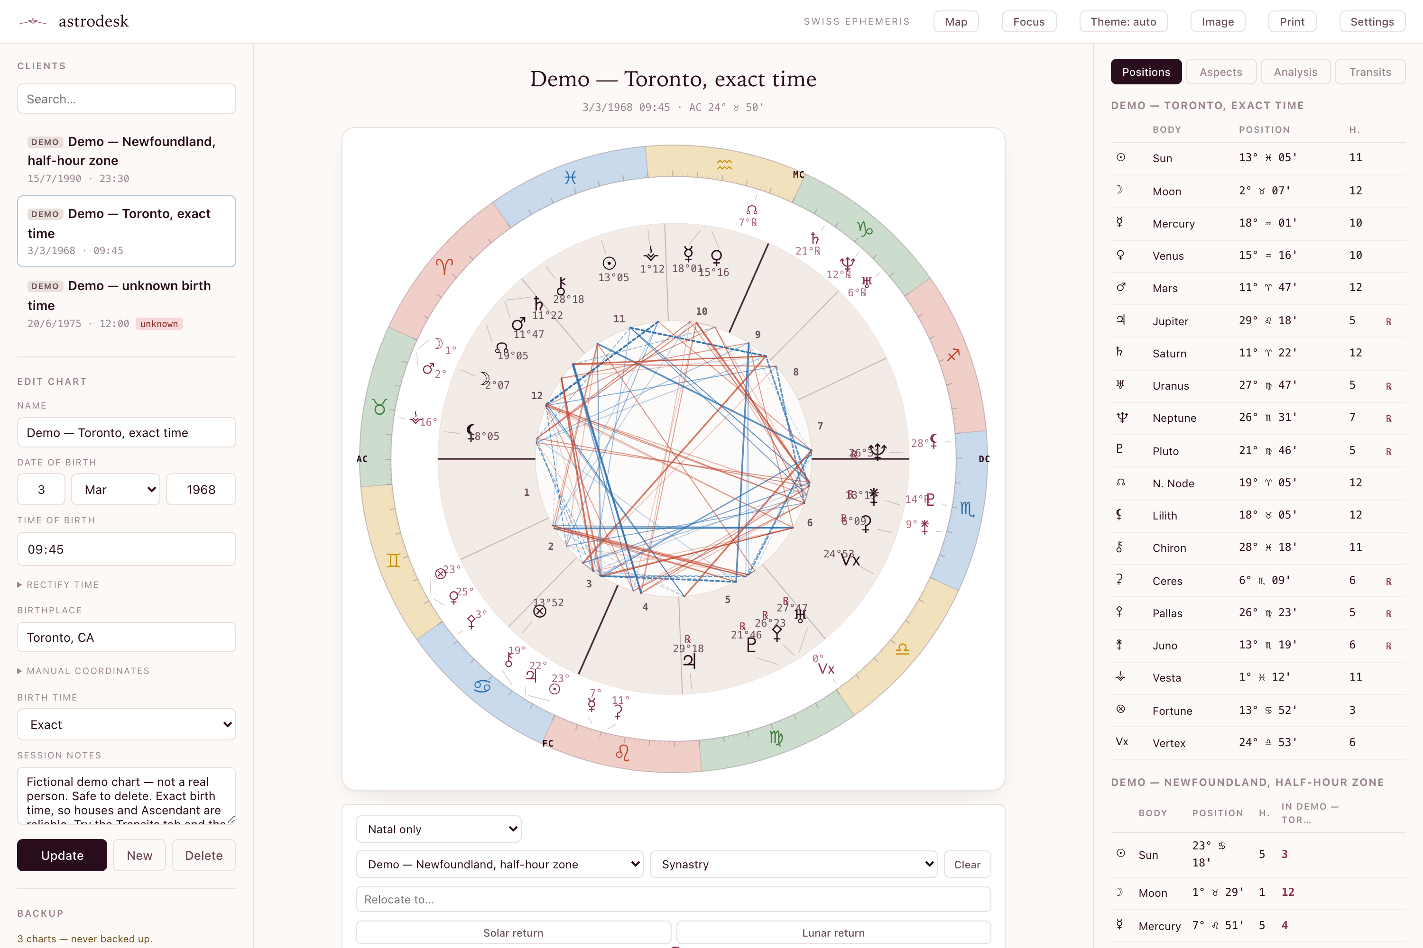Switch to the Transits tab
The image size is (1423, 948).
1370,72
